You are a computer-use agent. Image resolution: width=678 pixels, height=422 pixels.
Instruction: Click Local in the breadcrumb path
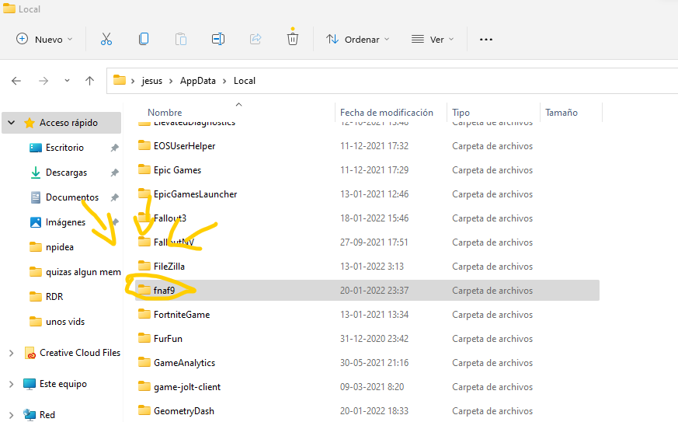click(x=245, y=81)
